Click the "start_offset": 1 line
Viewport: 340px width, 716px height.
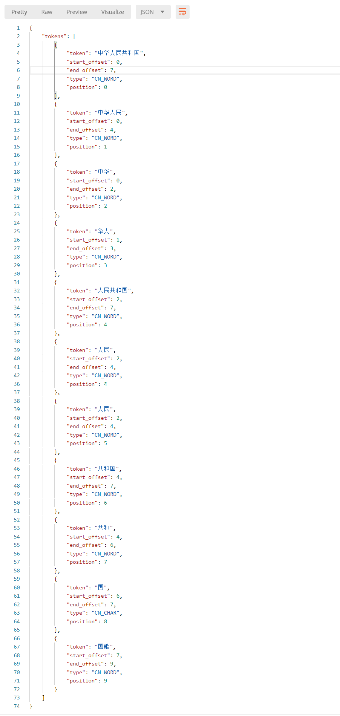95,240
